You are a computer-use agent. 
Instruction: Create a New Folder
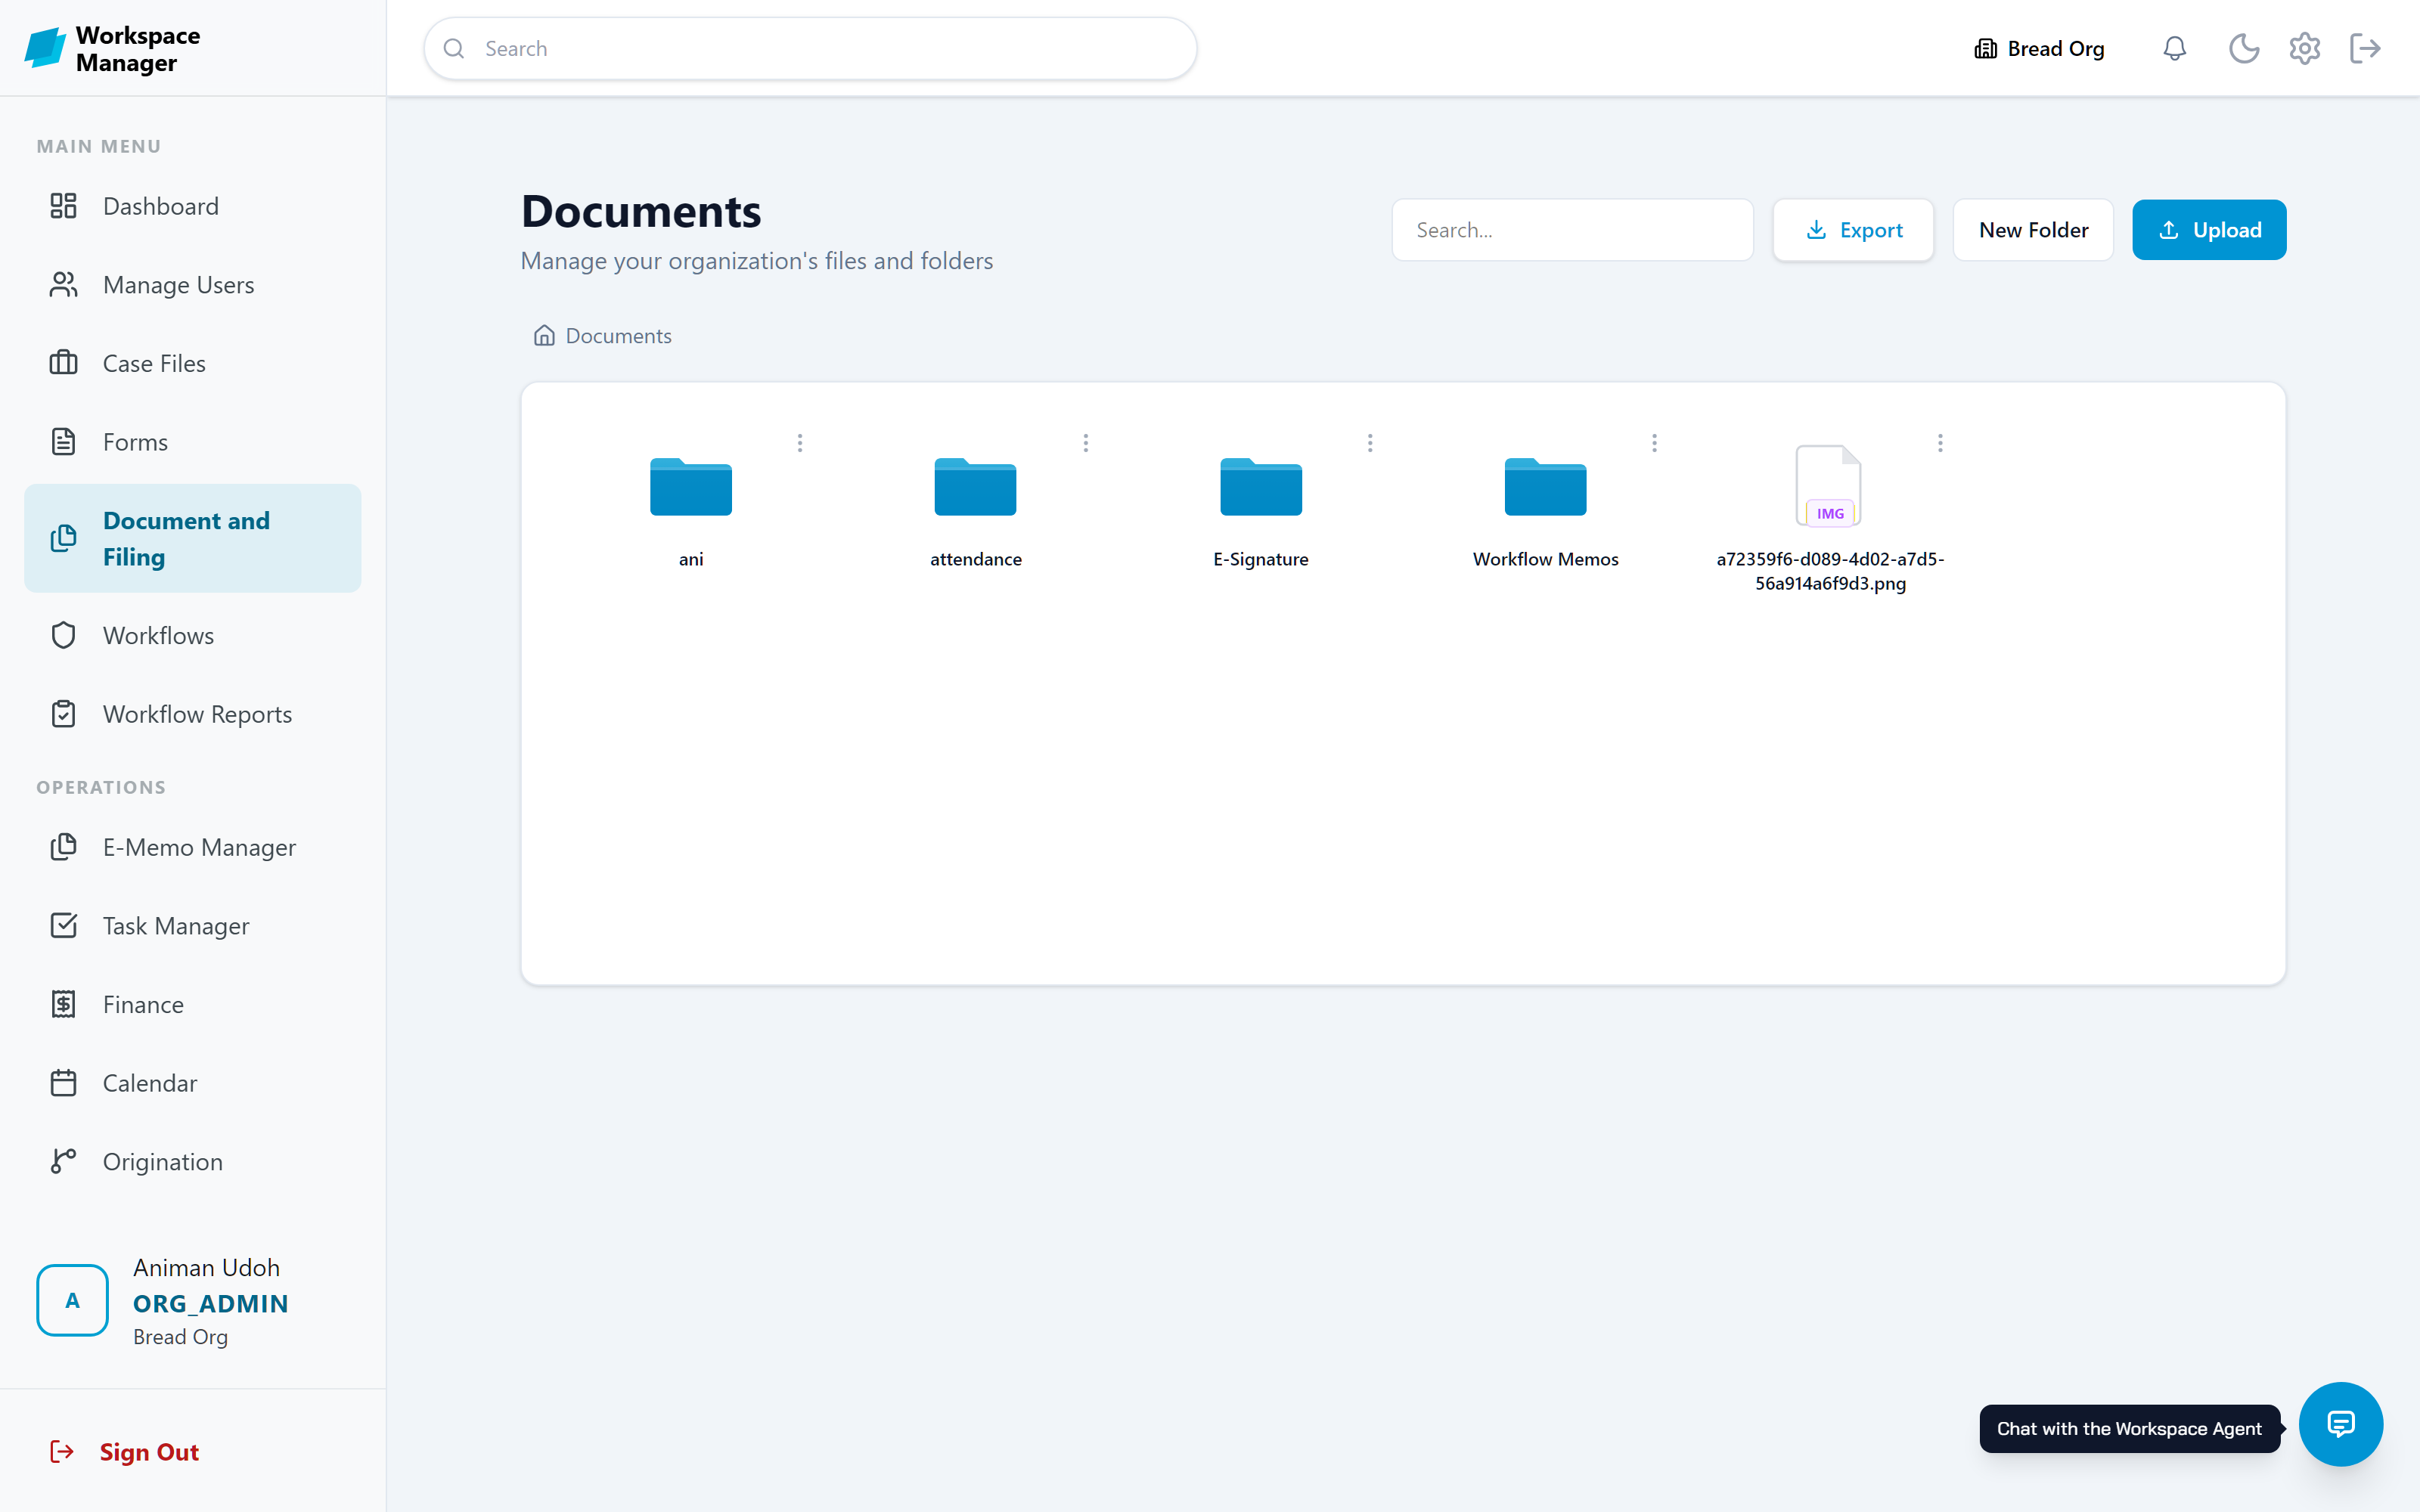tap(2033, 230)
